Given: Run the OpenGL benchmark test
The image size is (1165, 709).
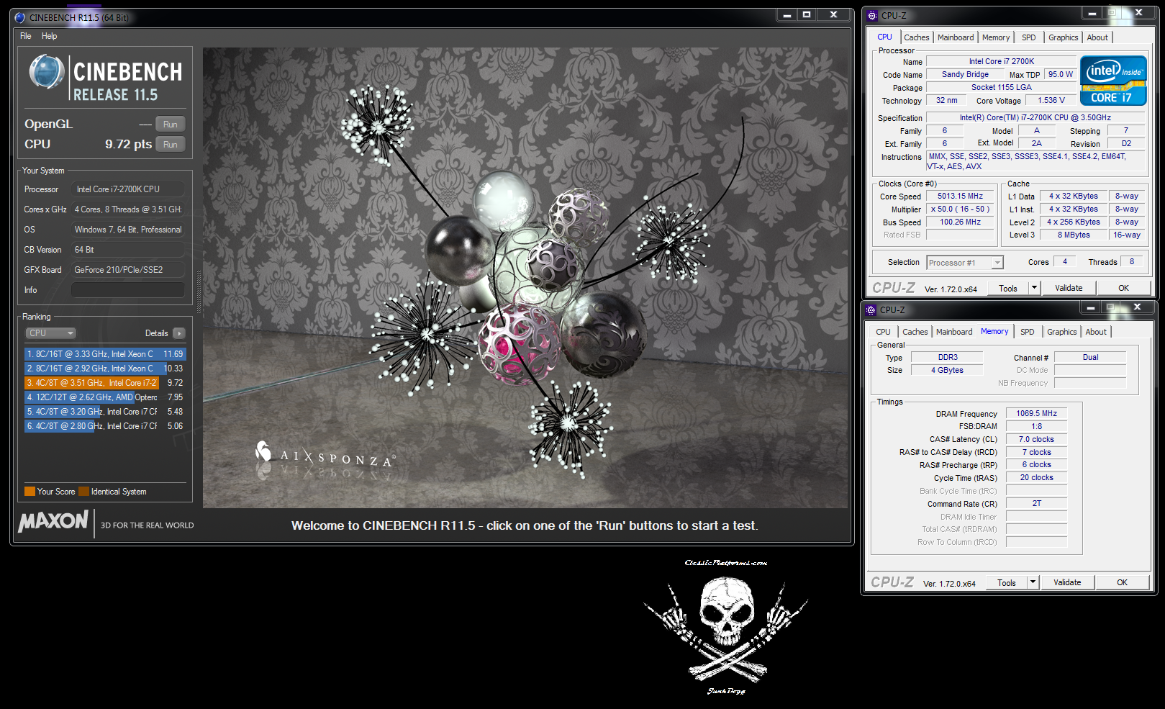Looking at the screenshot, I should click(x=171, y=125).
